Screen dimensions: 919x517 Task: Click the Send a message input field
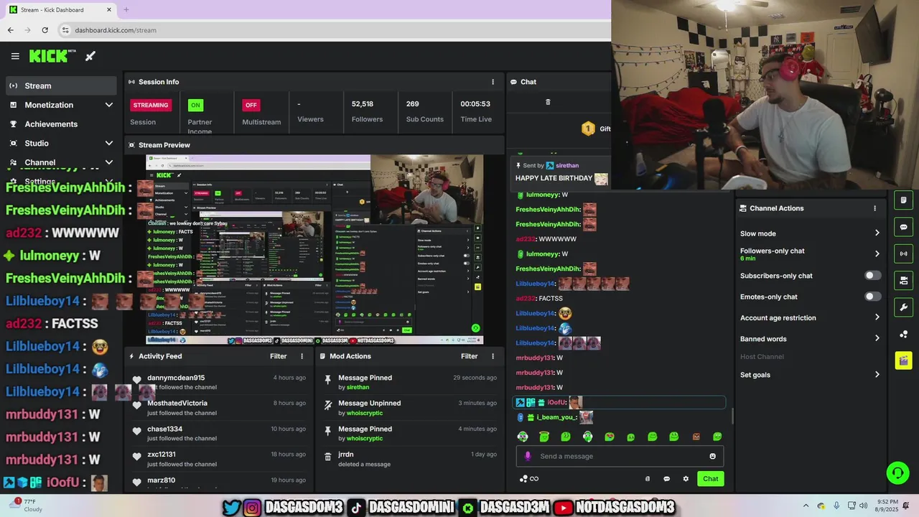pyautogui.click(x=620, y=456)
